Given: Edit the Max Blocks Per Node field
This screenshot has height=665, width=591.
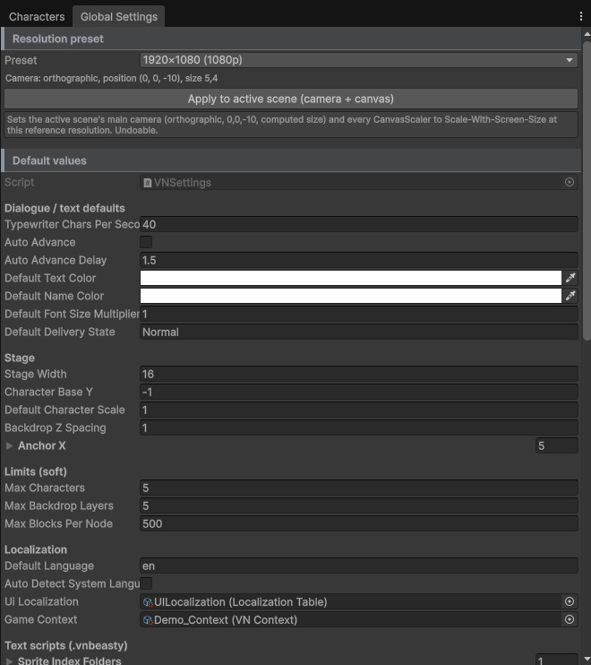Looking at the screenshot, I should 359,523.
